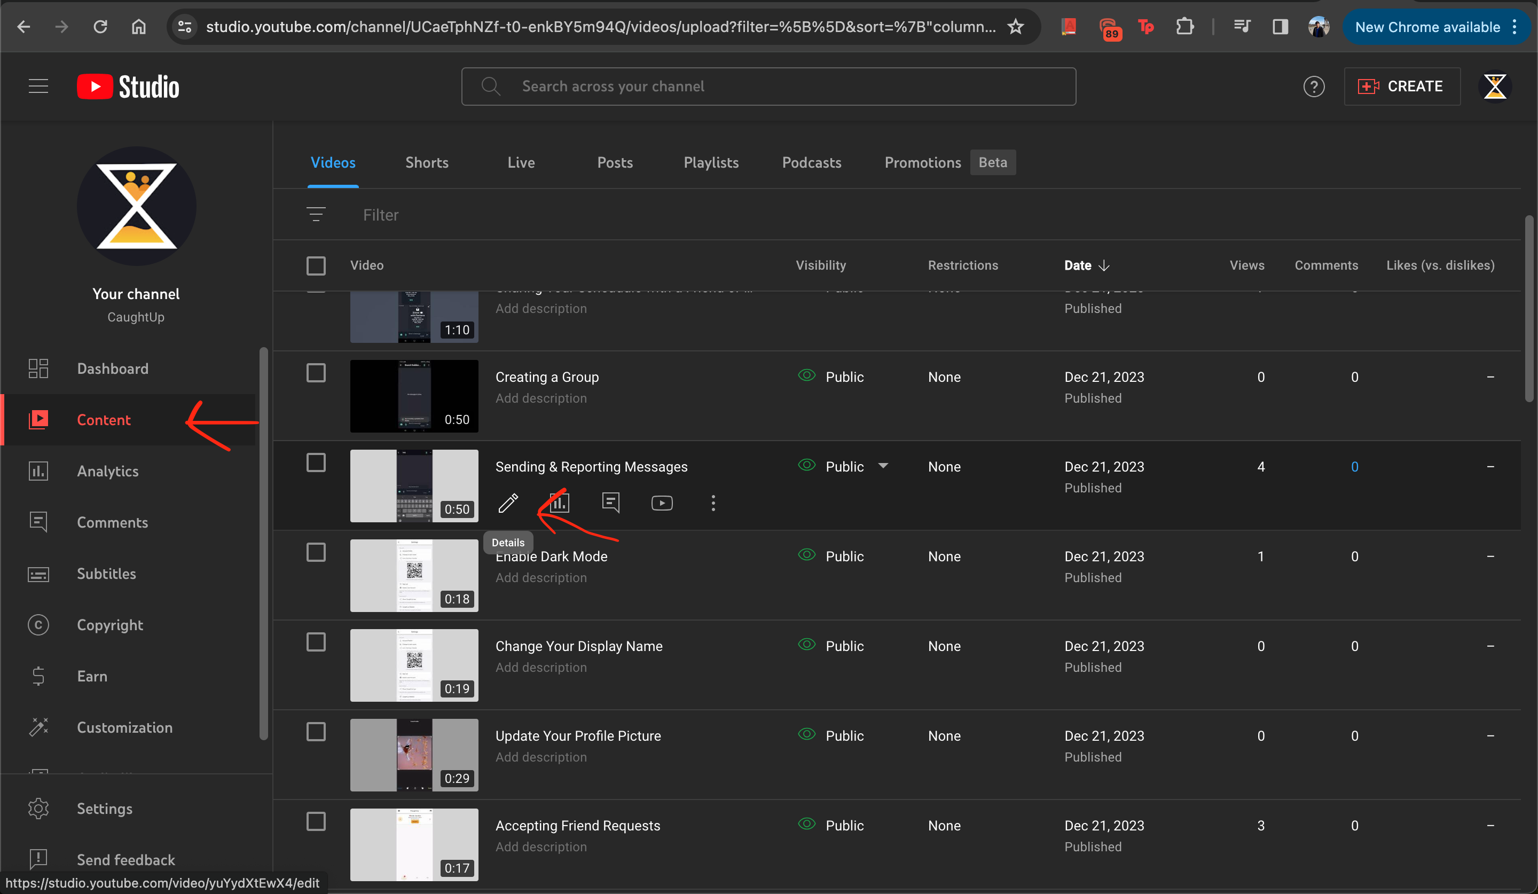
Task: Open Details pencil for Sending & Reporting Messages
Action: click(508, 503)
